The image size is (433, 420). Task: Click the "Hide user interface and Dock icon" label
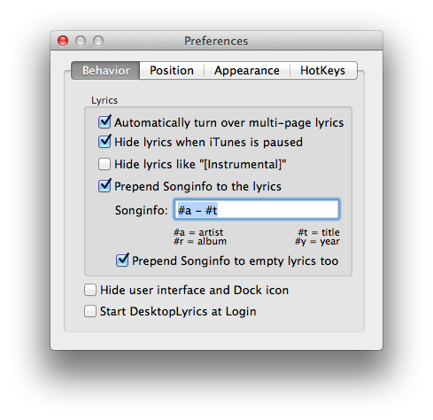[x=194, y=290]
